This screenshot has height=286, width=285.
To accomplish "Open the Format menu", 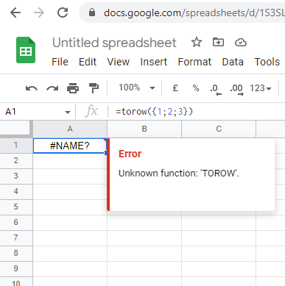I will click(x=194, y=62).
